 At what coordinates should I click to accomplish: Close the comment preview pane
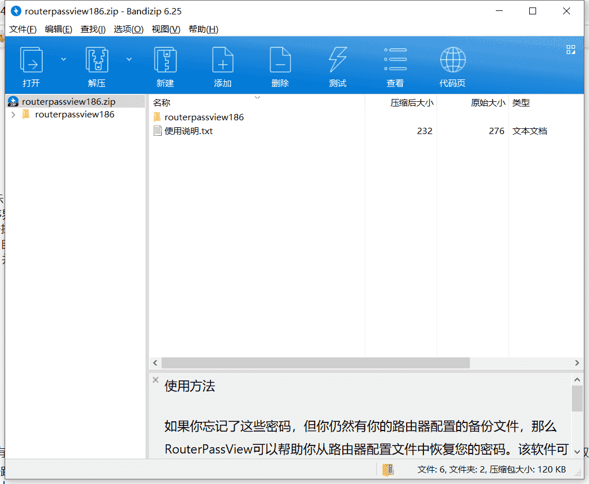(x=155, y=380)
